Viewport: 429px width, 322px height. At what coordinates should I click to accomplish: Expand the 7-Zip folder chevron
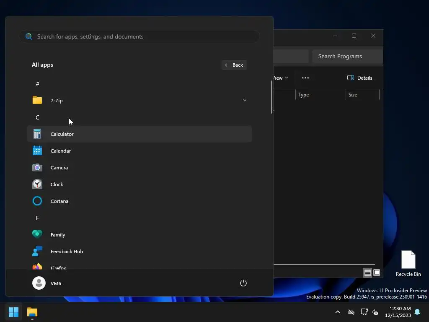[x=245, y=100]
